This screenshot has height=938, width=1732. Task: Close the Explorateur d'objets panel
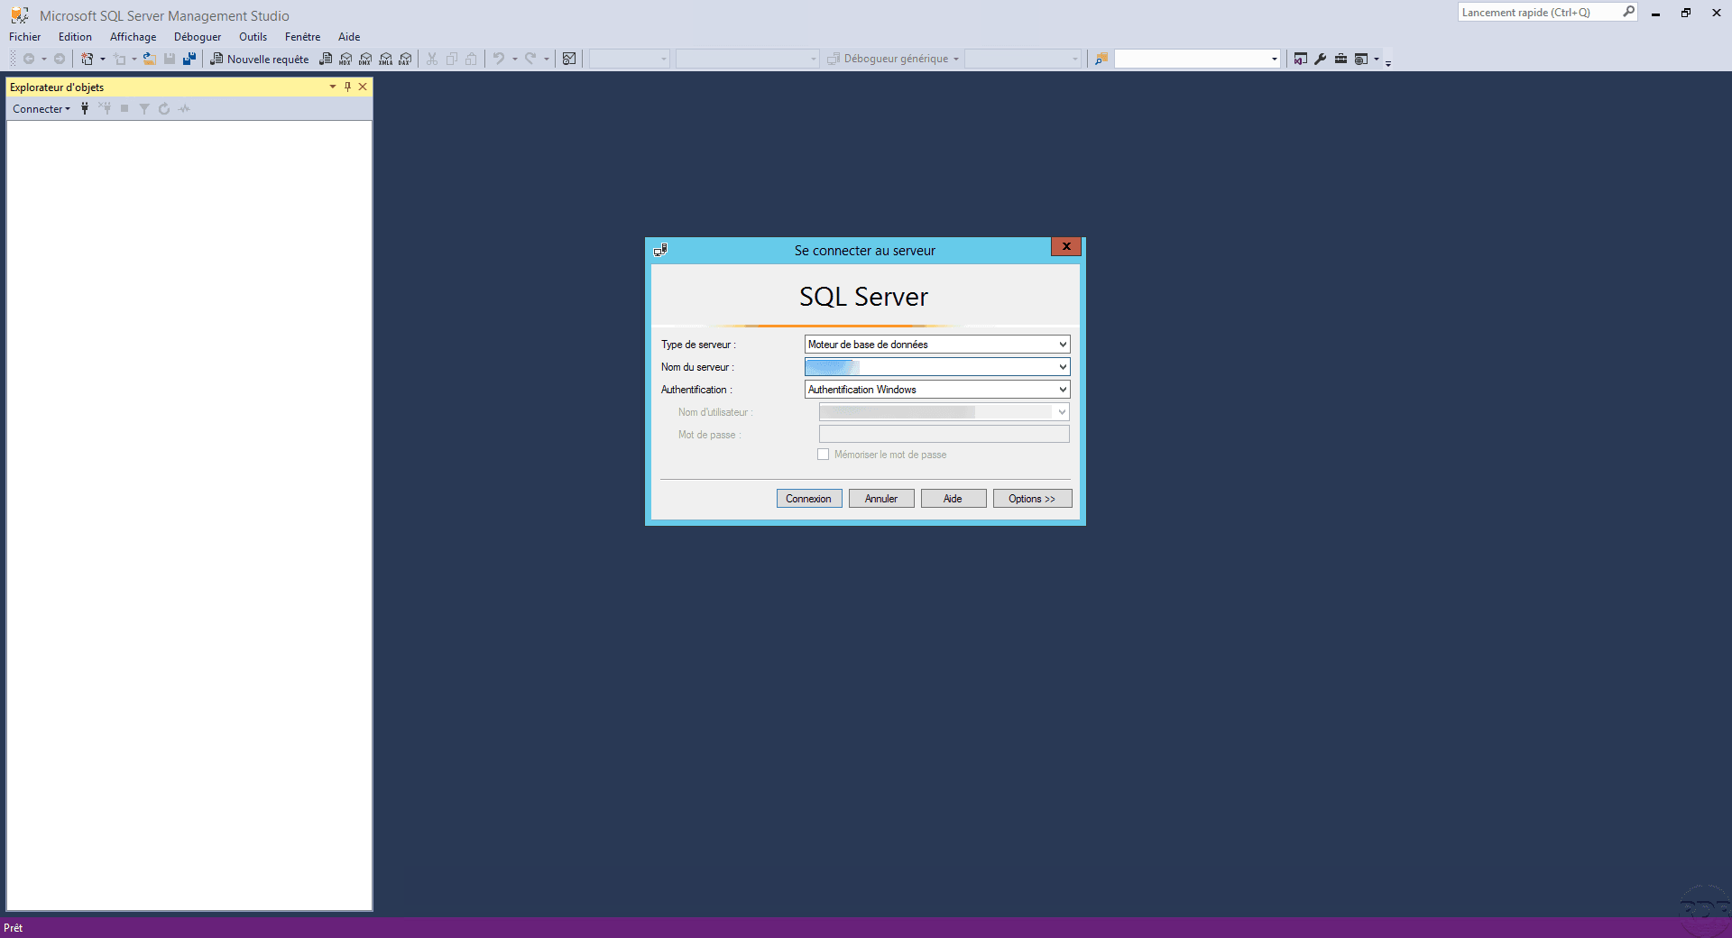click(x=363, y=87)
